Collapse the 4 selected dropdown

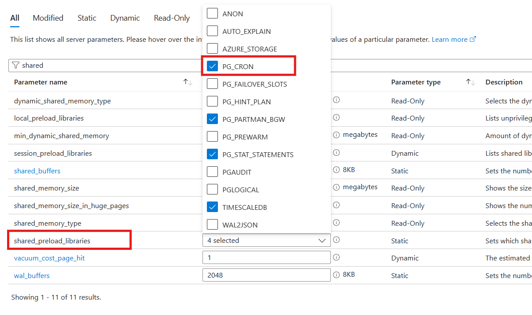322,240
